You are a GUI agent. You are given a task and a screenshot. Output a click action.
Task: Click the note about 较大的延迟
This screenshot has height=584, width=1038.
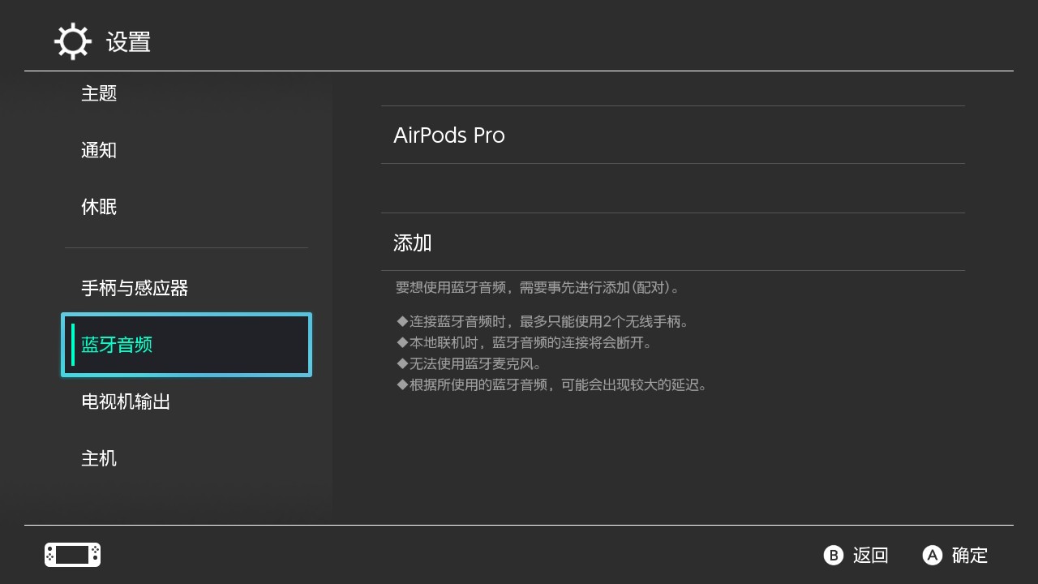(x=552, y=384)
